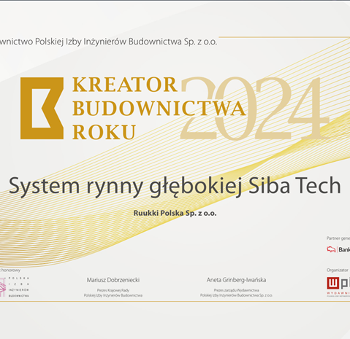350x339 pixels.
Task: Click the company name 'Ruukki Polska Sp. z o.o.'
Action: pyautogui.click(x=175, y=213)
